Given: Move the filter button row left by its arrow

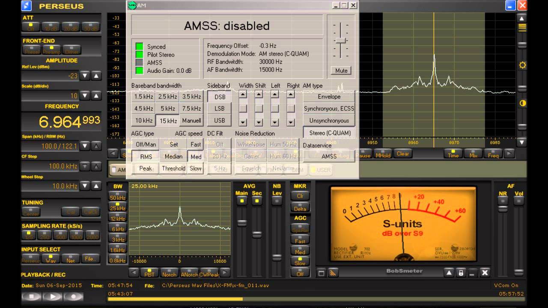Looking at the screenshot, I should 134,272.
